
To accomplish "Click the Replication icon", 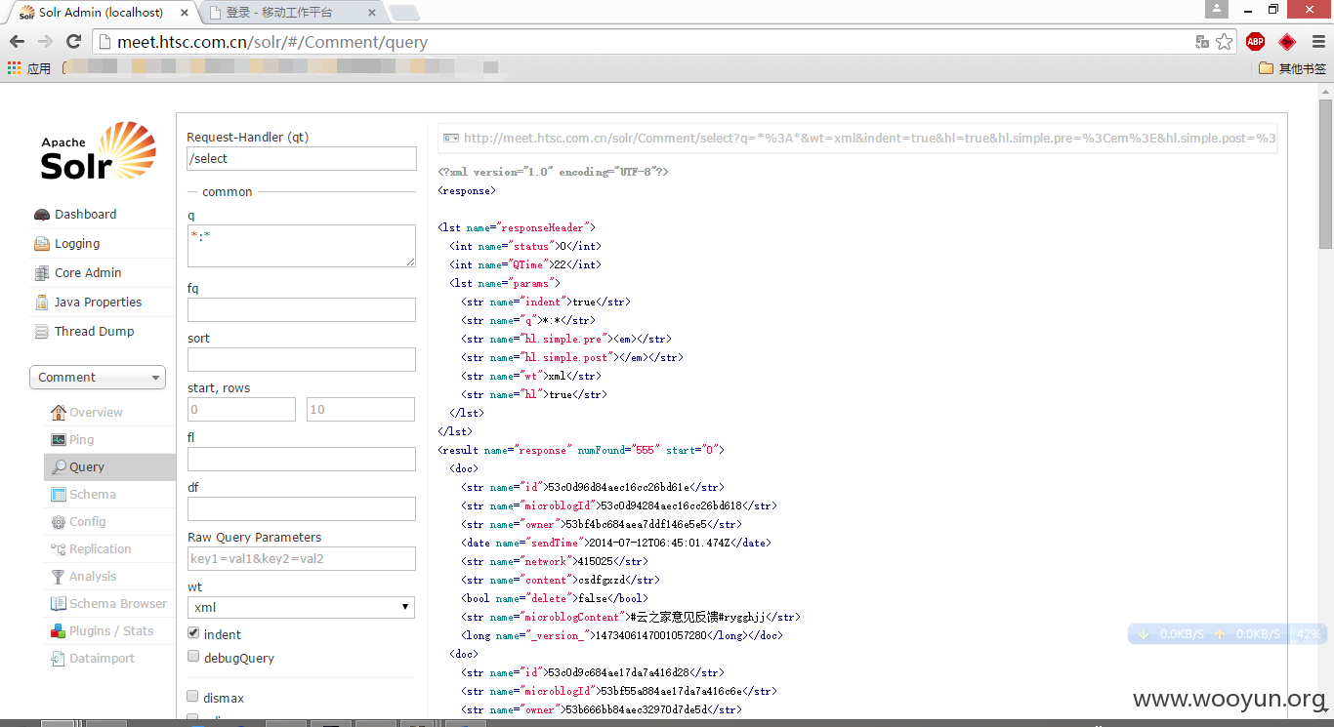I will [x=59, y=549].
